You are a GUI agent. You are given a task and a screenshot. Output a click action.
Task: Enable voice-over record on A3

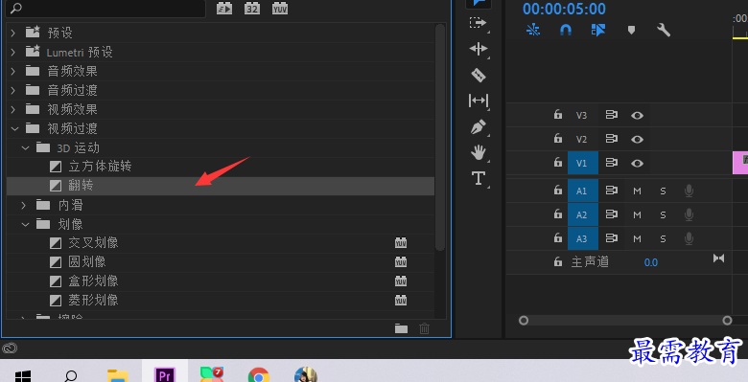tap(689, 238)
